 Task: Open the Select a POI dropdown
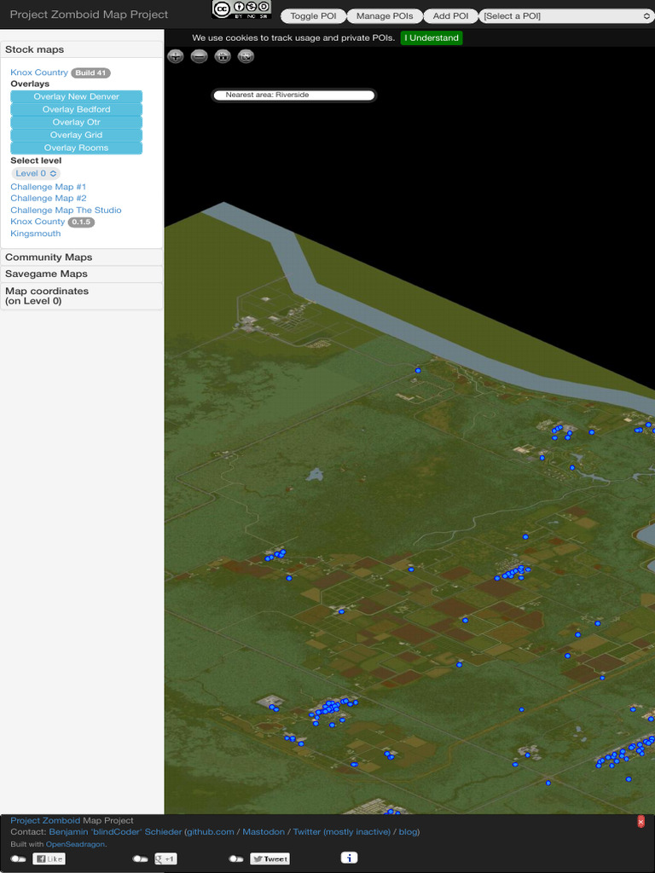click(x=566, y=16)
